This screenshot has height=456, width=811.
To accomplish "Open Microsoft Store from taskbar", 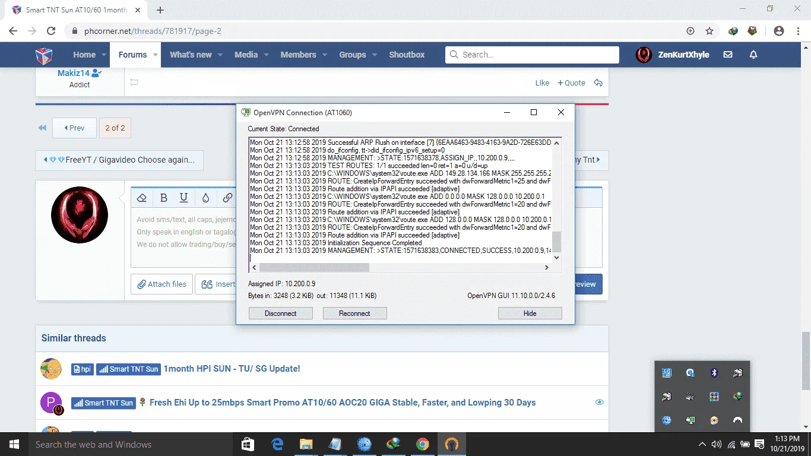I will [x=248, y=444].
